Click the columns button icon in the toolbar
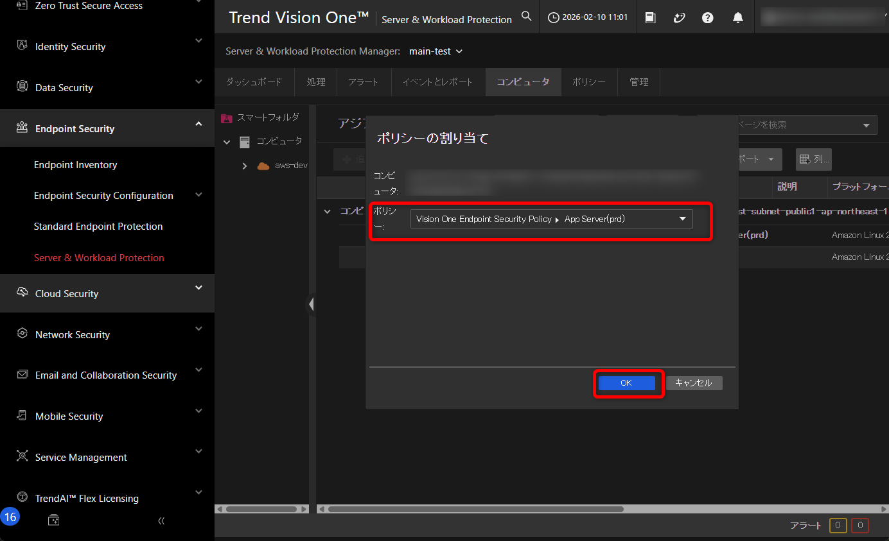The image size is (889, 541). pyautogui.click(x=813, y=159)
